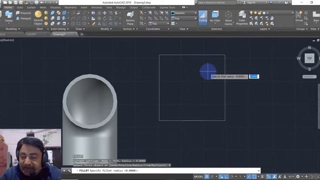Screen dimensions: 320x180
Task: Expand the Modeling panel
Action: pos(12,29)
